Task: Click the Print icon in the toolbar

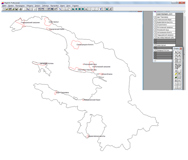Action: (21, 9)
